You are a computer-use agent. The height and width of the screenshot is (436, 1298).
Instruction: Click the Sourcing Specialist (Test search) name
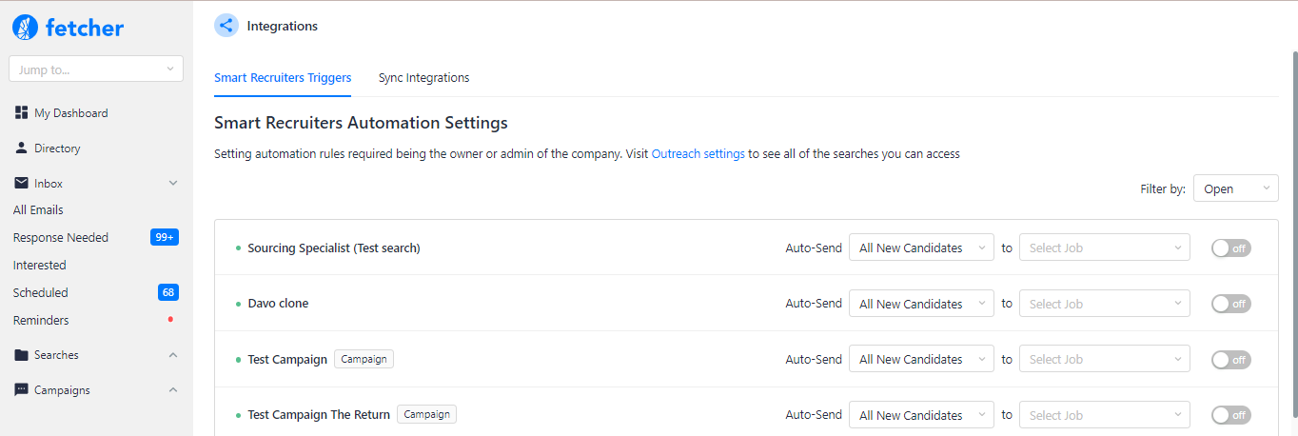[x=334, y=248]
